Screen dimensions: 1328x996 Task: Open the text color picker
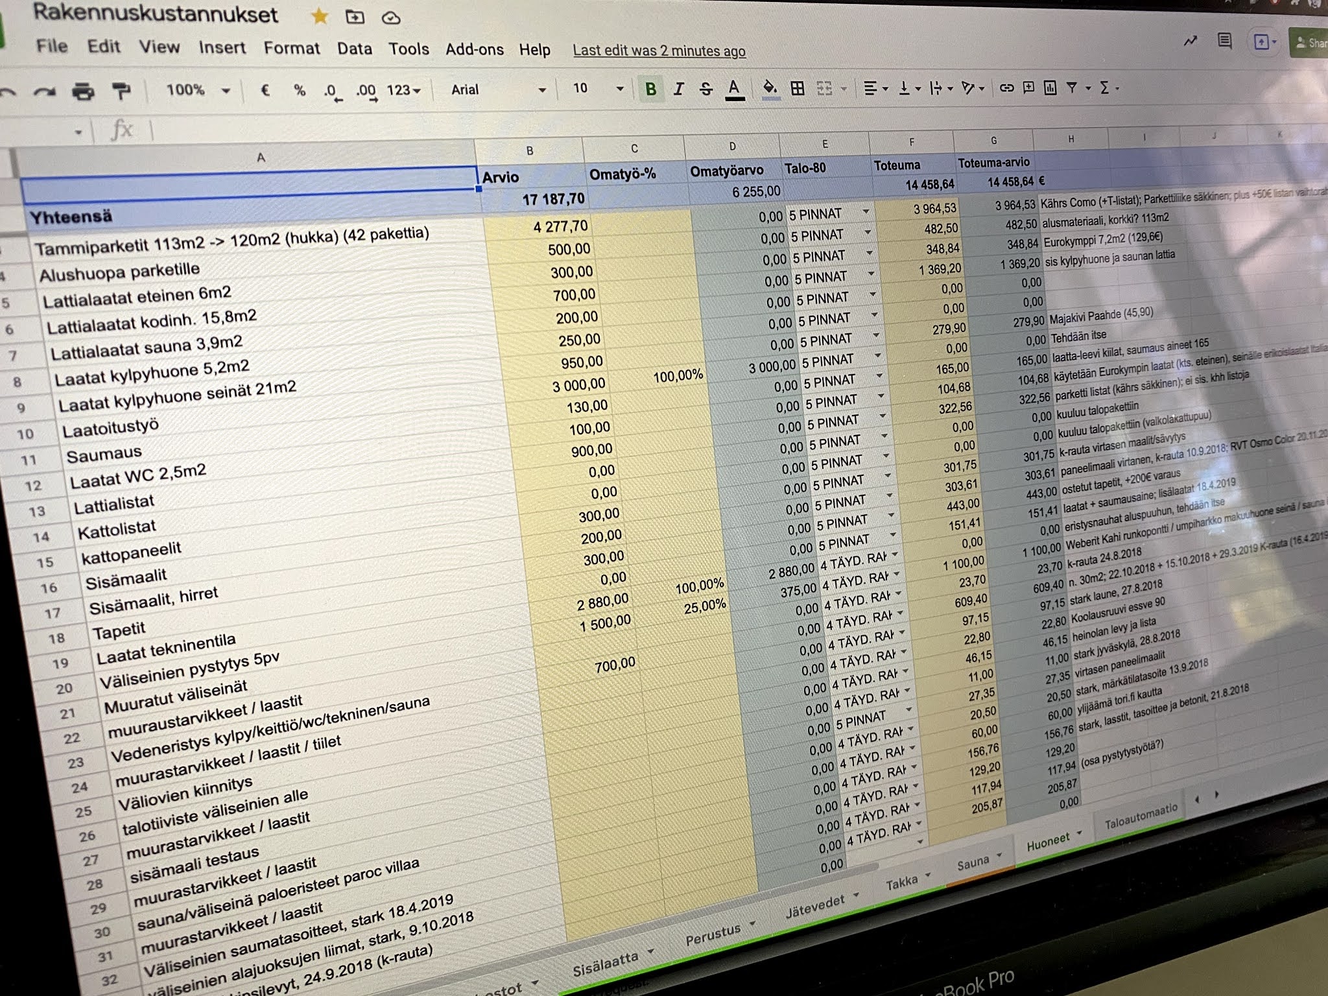click(x=733, y=89)
